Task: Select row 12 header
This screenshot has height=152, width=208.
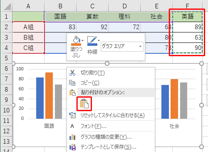Action: point(6,131)
